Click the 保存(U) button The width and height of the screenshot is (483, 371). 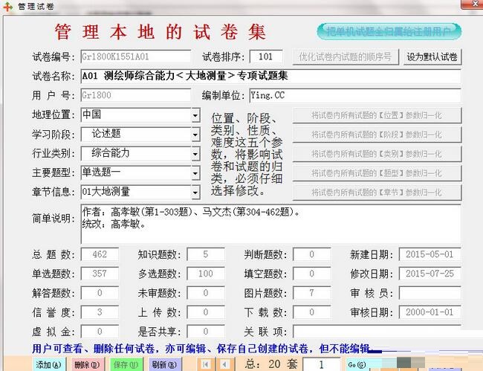126,364
